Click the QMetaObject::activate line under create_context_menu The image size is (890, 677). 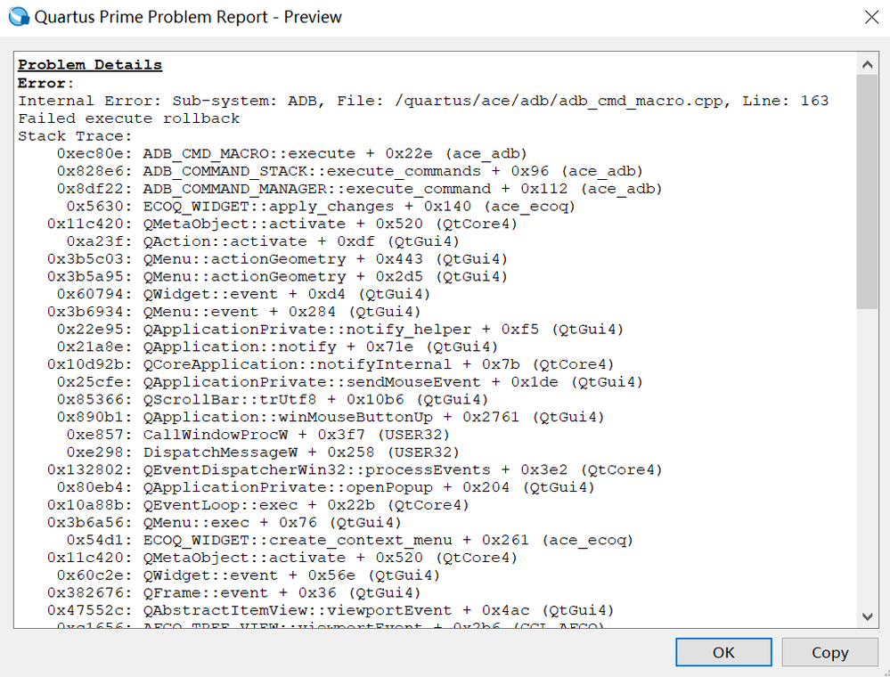pos(282,559)
